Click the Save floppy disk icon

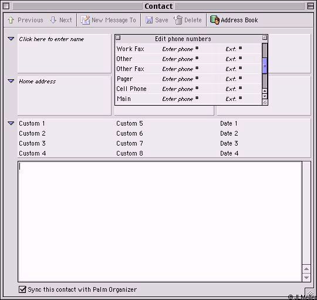point(149,20)
